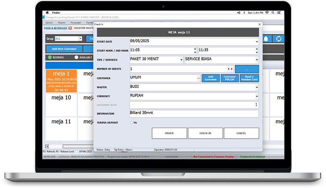Open the Master menu
The width and height of the screenshot is (326, 188).
coord(62,22)
